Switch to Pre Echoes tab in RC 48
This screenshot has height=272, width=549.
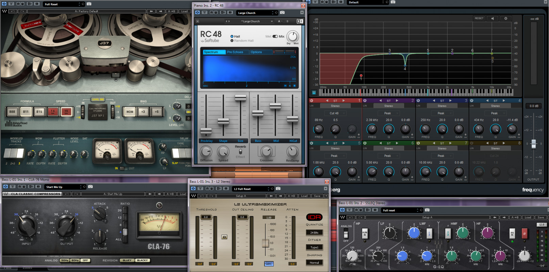(x=237, y=52)
